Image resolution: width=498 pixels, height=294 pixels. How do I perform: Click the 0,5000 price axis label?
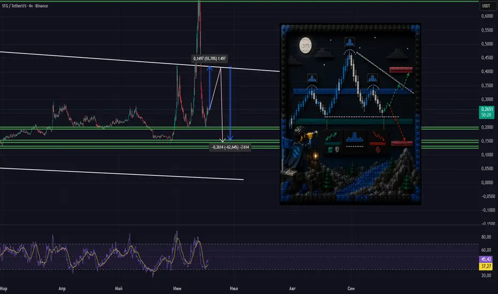coord(487,44)
